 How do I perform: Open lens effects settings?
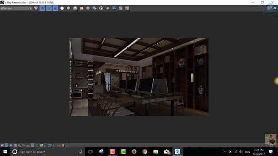[x=67, y=145]
